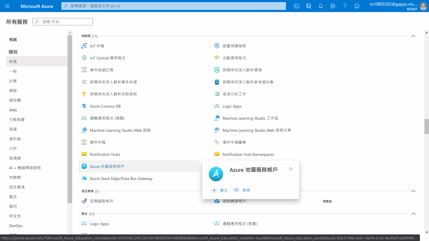
Task: Open 時間序列深入解析事件來源 service
Action: [x=113, y=82]
